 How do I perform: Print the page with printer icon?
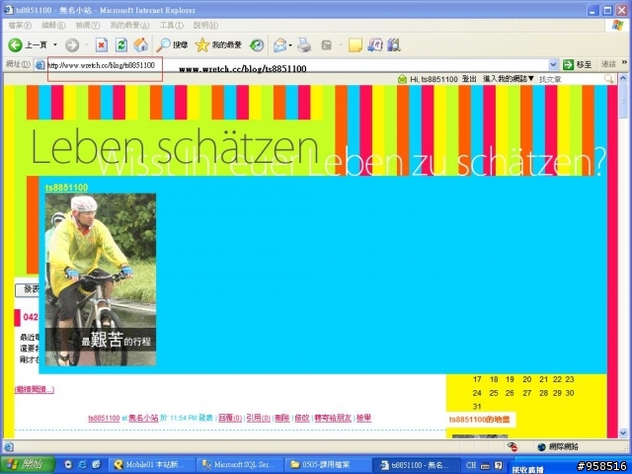[304, 44]
